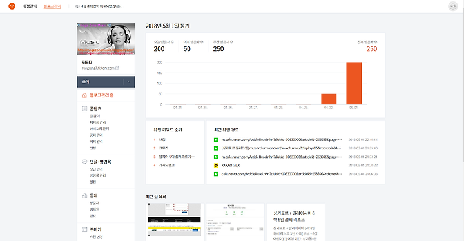Click the speech bubble icon beside 댓글·방명록

[x=84, y=162]
